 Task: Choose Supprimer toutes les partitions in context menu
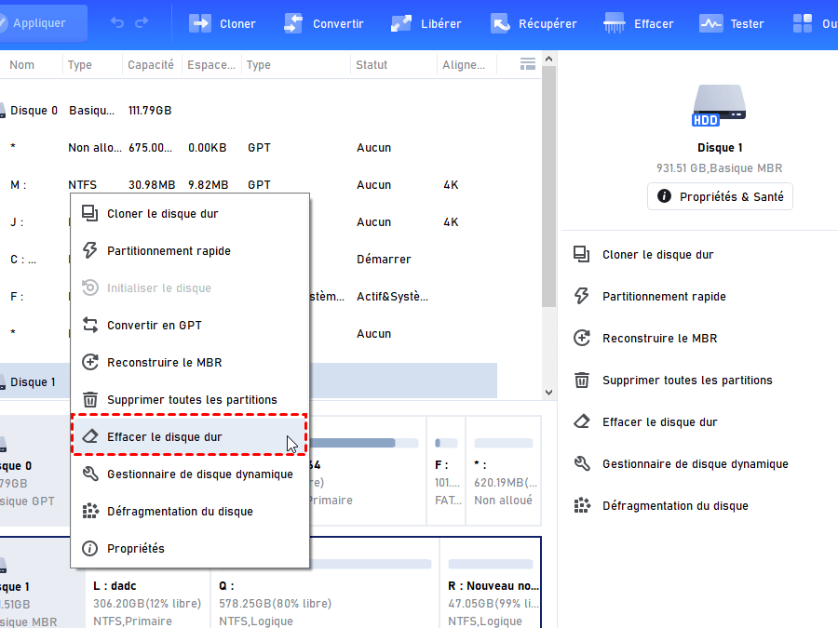pos(190,399)
